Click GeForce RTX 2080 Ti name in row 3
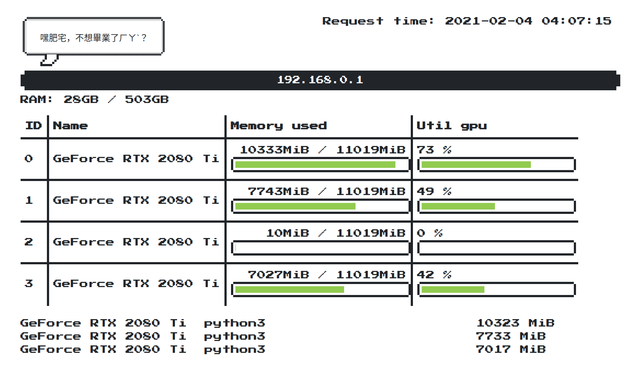 point(136,284)
